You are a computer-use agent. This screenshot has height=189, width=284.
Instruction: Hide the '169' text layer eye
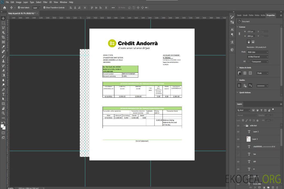click(x=238, y=162)
